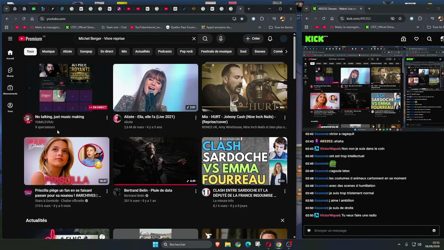Open Opera browser from the taskbar
The image size is (444, 250).
(268, 244)
